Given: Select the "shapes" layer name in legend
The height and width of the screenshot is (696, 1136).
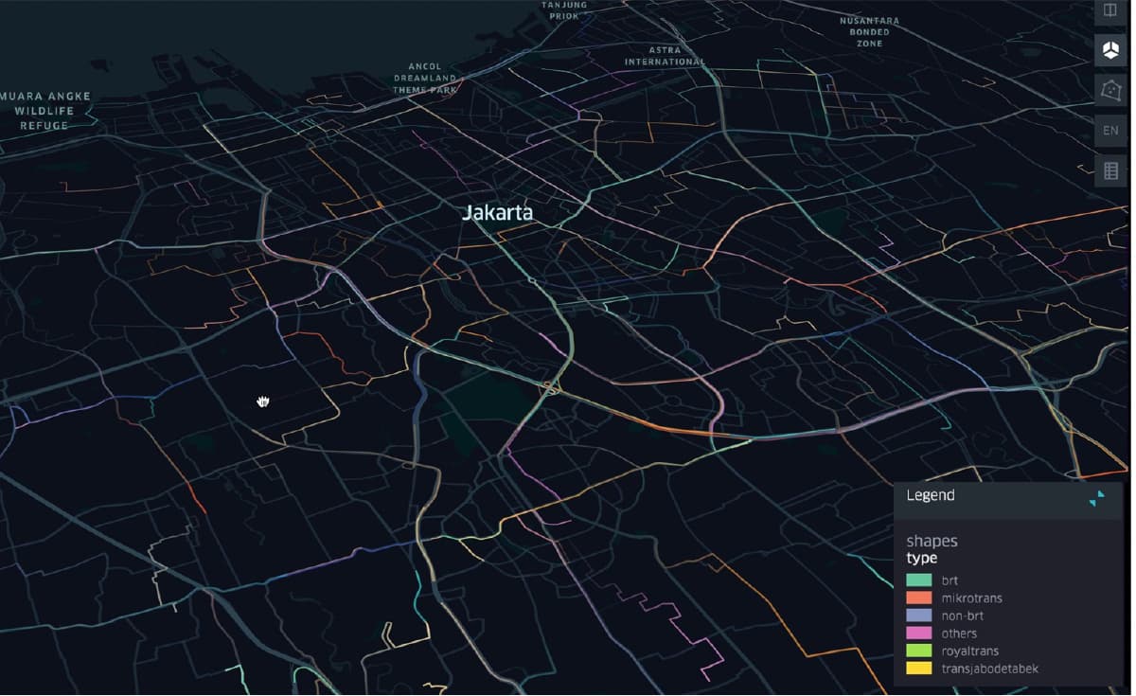Looking at the screenshot, I should coord(932,542).
